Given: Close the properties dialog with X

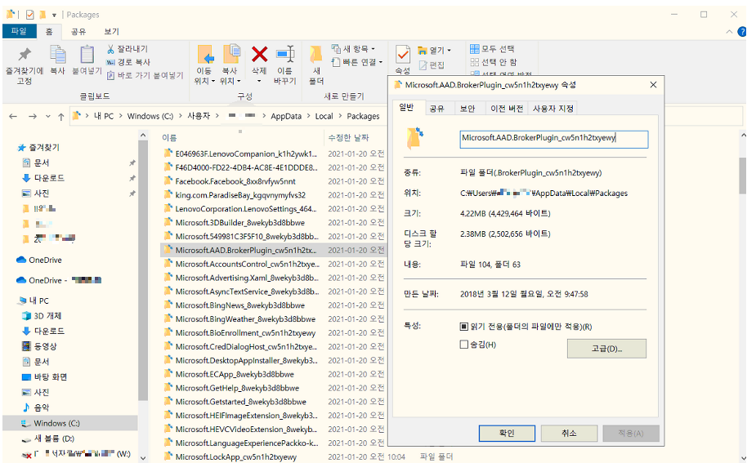Looking at the screenshot, I should 653,85.
